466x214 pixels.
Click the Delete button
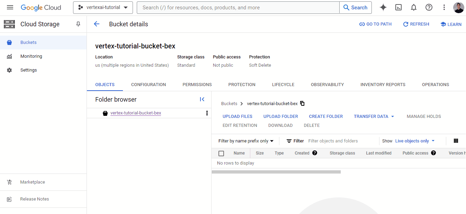[x=312, y=125]
